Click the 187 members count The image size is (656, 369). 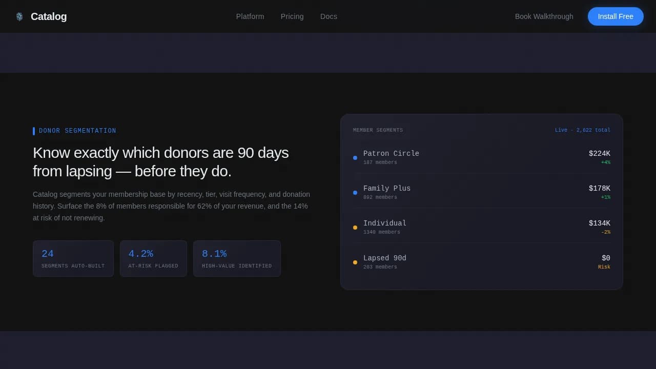380,162
